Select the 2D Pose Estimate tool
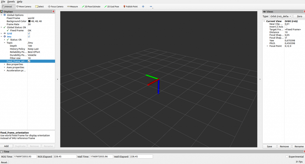 [91, 7]
